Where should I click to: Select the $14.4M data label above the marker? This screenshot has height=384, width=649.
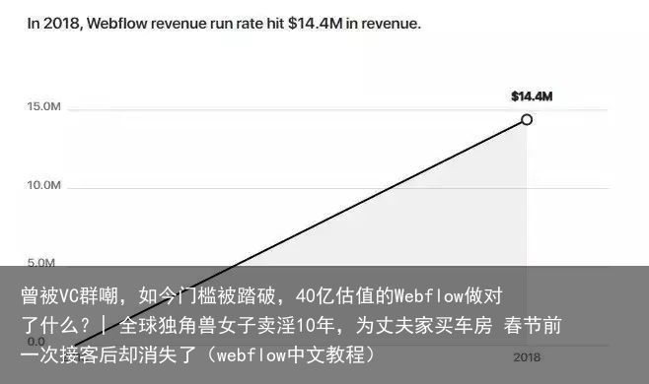[x=532, y=96]
